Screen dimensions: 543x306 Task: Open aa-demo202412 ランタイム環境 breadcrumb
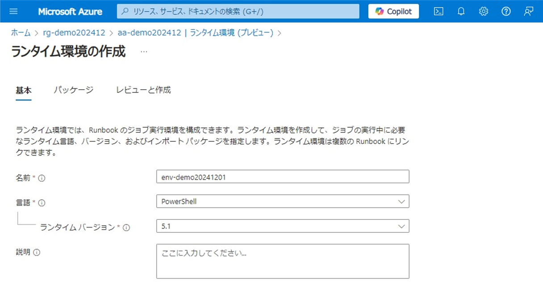pyautogui.click(x=196, y=33)
